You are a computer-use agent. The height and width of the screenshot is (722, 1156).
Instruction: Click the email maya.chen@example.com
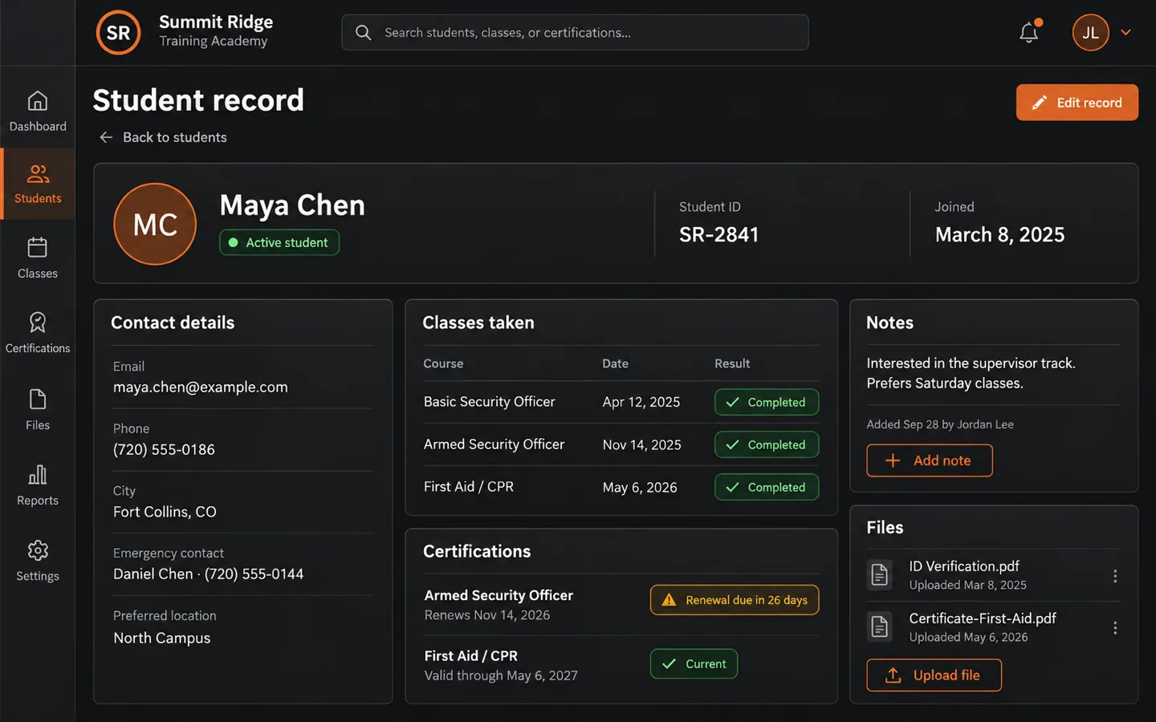pos(201,387)
